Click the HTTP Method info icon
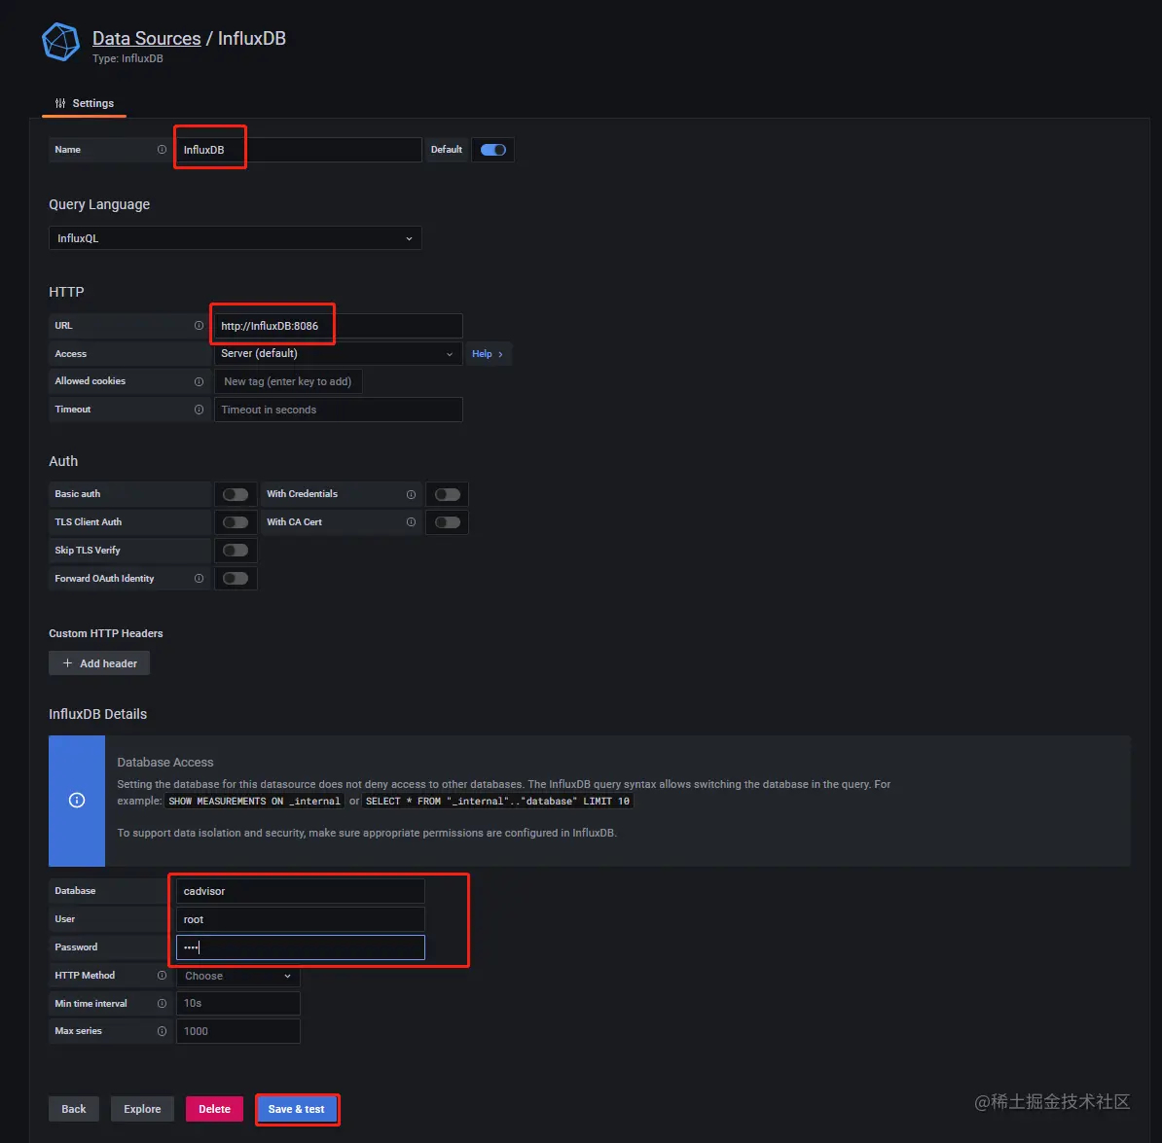This screenshot has width=1162, height=1143. pos(162,976)
